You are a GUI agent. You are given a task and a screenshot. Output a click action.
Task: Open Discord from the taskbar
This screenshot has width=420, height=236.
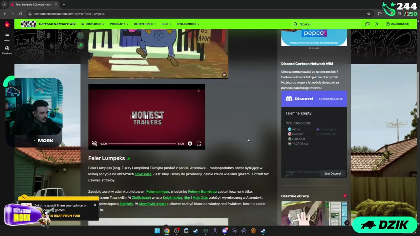[x=225, y=231]
